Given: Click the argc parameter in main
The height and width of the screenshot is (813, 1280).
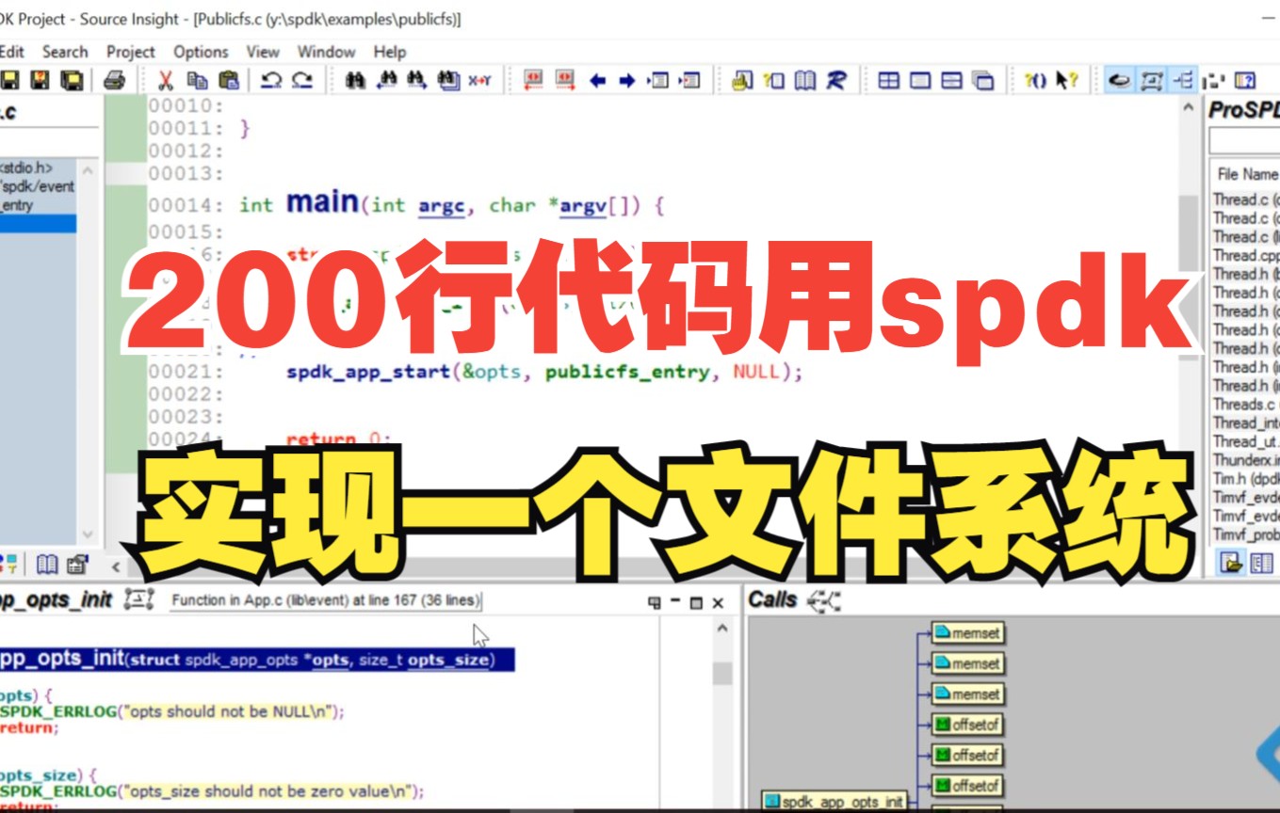Looking at the screenshot, I should [442, 206].
